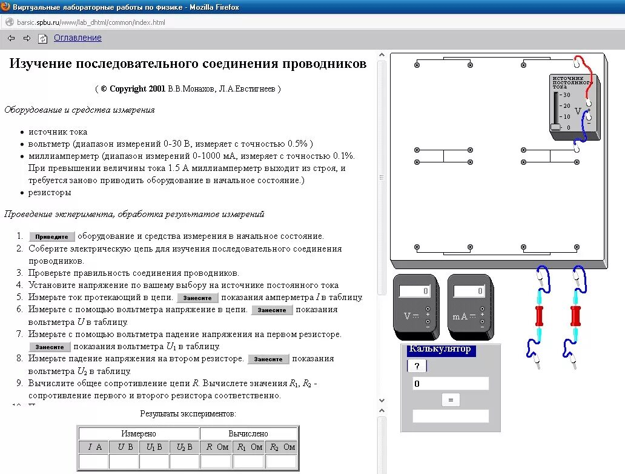Viewport: 625px width, 474px height.
Task: Click the reload page icon beside Оглавление
Action: coord(42,38)
